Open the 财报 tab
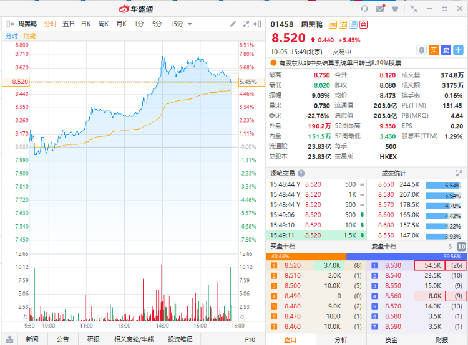The width and height of the screenshot is (468, 345). 442,339
